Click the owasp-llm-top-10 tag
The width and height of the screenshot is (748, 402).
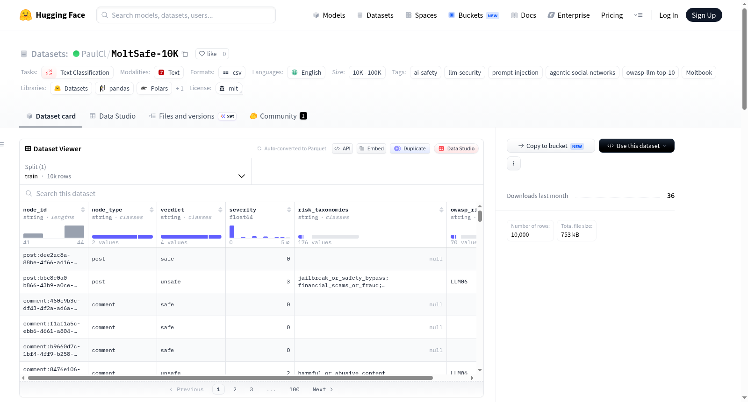651,72
